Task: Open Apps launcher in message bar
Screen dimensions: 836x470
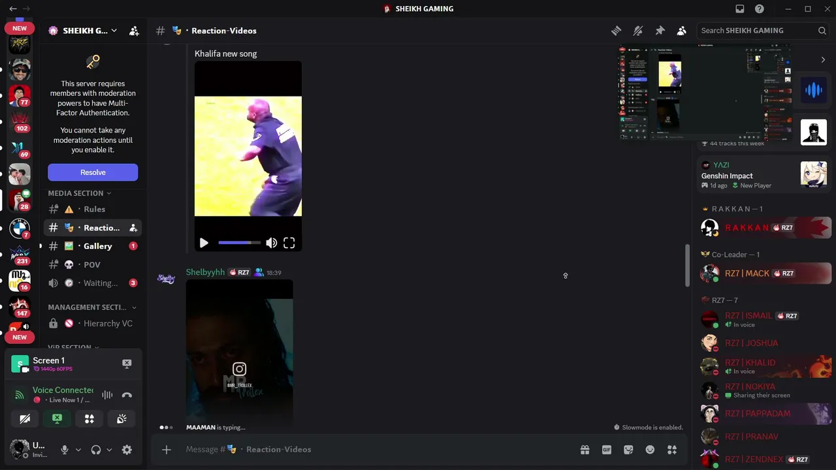Action: (x=672, y=450)
